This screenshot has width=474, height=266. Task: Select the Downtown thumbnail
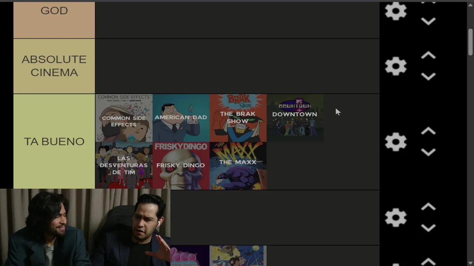(x=295, y=118)
